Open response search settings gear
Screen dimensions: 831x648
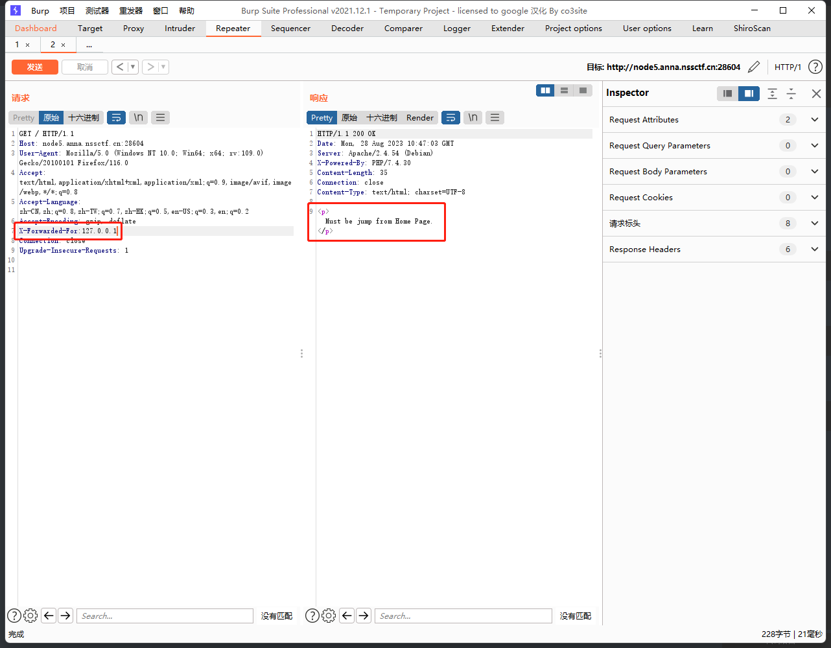point(329,616)
